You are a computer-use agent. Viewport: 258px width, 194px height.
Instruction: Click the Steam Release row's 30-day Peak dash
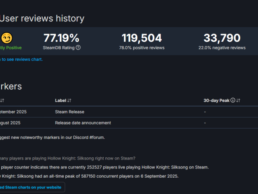click(205, 112)
